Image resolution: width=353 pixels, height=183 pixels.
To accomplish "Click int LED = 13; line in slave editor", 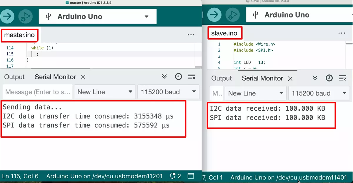I will tap(249, 62).
